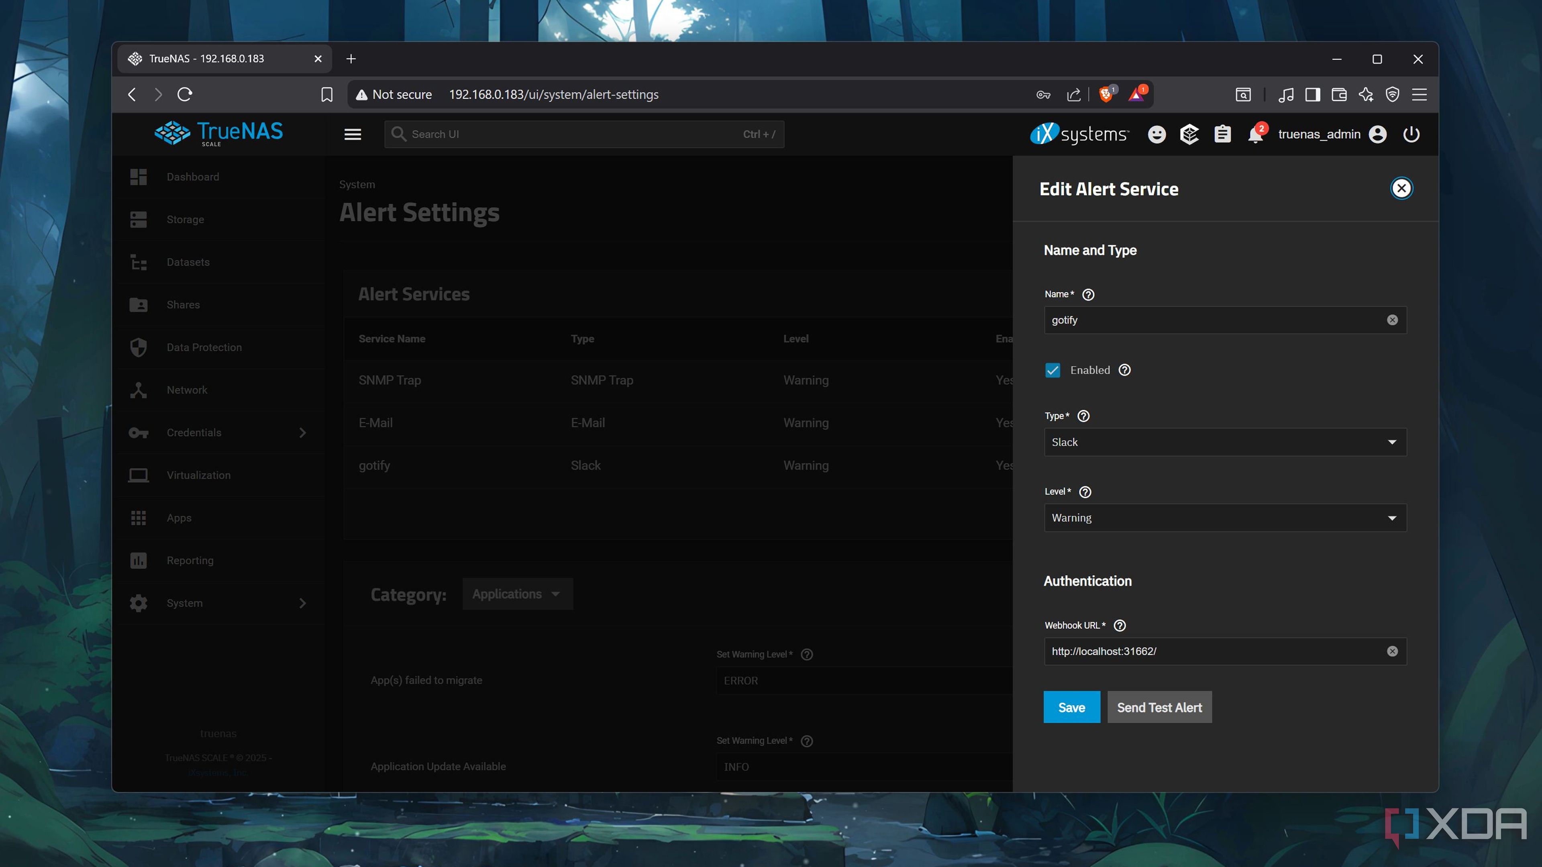This screenshot has width=1542, height=867.
Task: Open Leo AI sparkle icon
Action: tap(1365, 94)
